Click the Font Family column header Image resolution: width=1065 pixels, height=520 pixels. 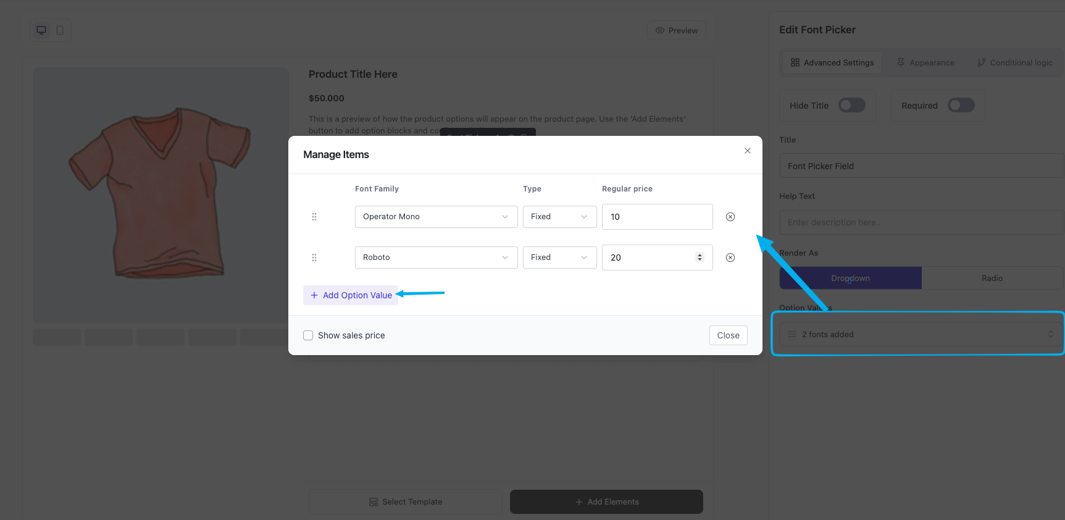[377, 189]
